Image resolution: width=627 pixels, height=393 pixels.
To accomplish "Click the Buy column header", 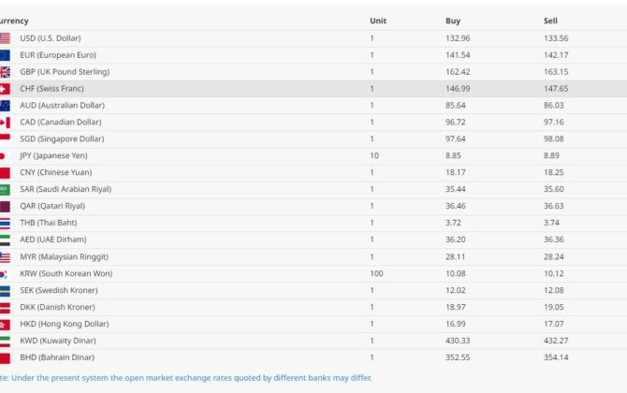I will tap(453, 21).
